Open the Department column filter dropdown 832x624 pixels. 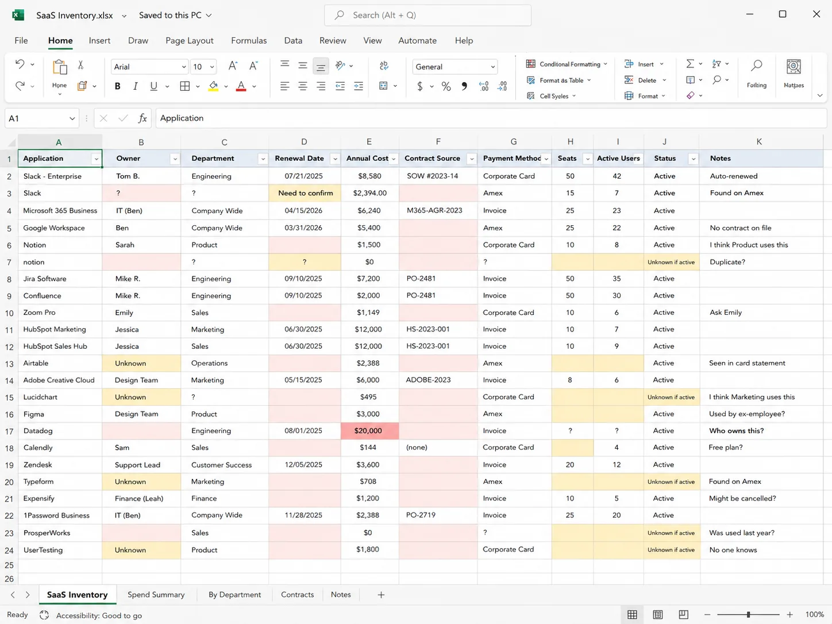click(263, 159)
